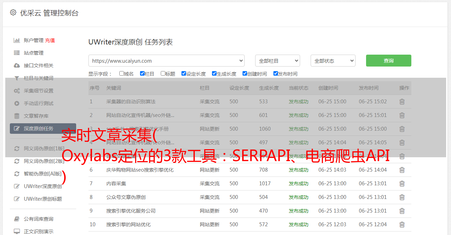
Task: Click the 庆华购物网站seo搜索引擎优化 keyword
Action: (x=140, y=170)
